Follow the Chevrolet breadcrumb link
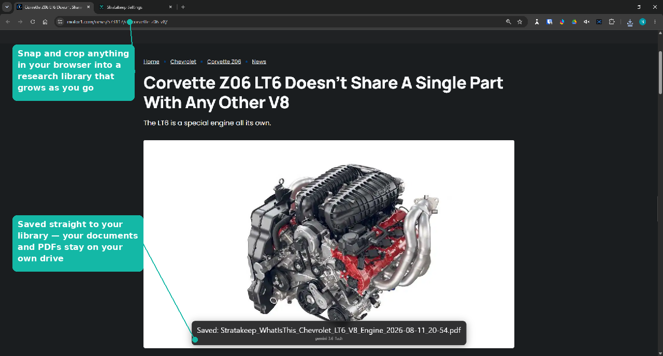 183,62
